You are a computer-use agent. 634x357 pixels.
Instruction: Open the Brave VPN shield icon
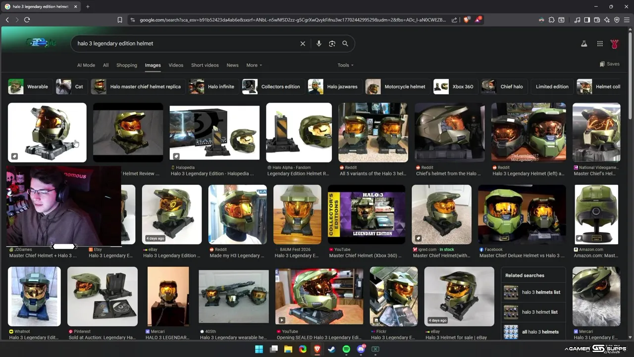(x=617, y=20)
